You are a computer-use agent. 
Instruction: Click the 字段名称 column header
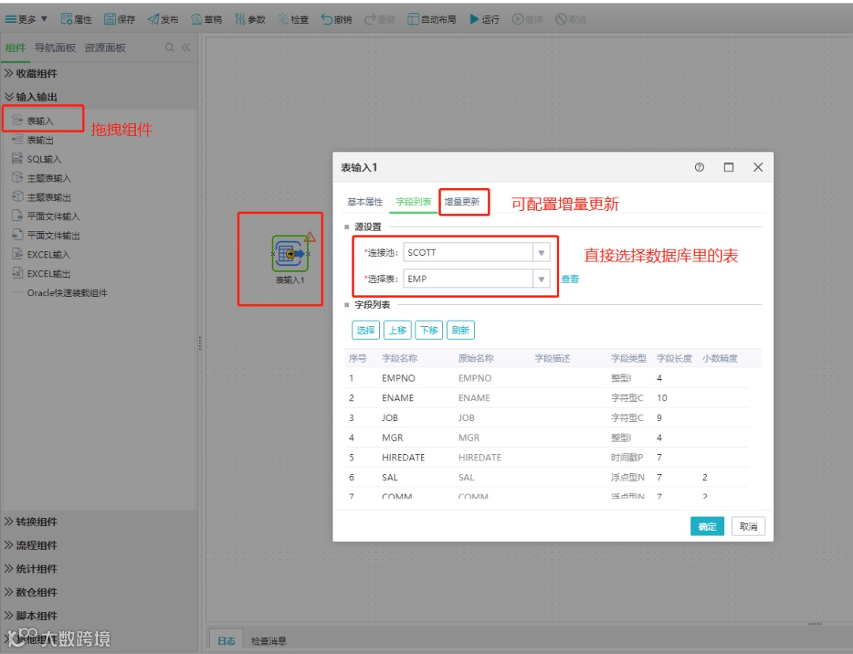pyautogui.click(x=400, y=358)
